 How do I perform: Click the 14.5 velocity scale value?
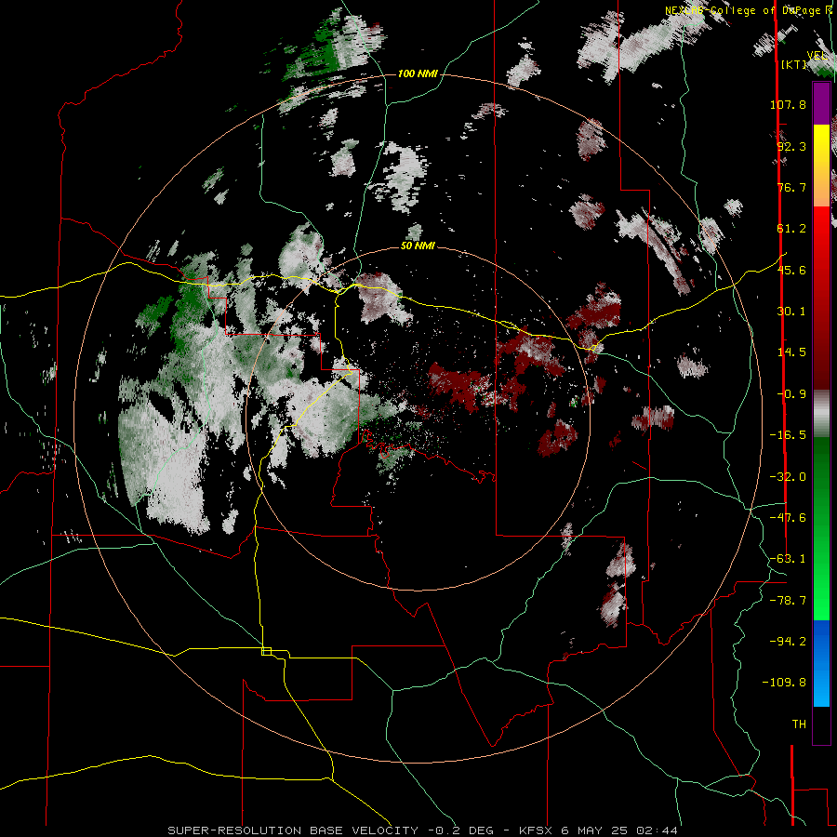(791, 352)
